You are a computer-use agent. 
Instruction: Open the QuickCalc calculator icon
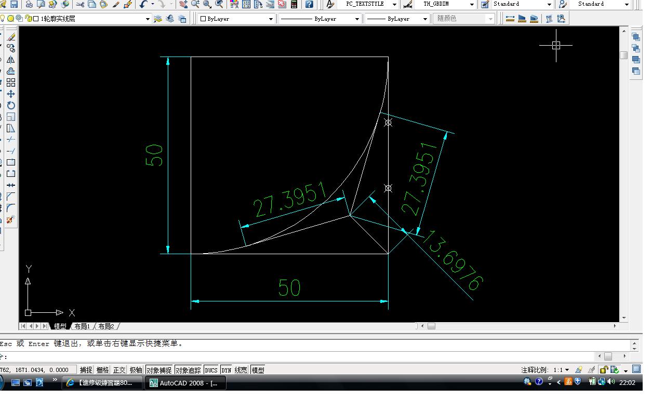click(294, 4)
